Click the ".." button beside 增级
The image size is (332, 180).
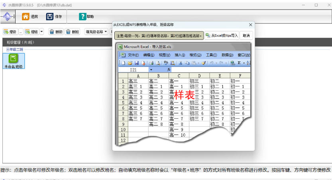pyautogui.click(x=21, y=32)
